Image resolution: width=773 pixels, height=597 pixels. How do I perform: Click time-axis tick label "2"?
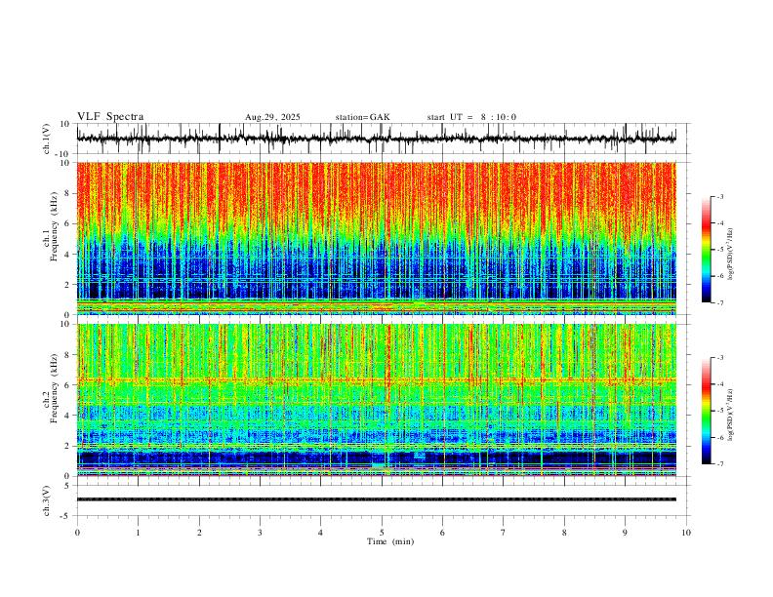click(199, 533)
